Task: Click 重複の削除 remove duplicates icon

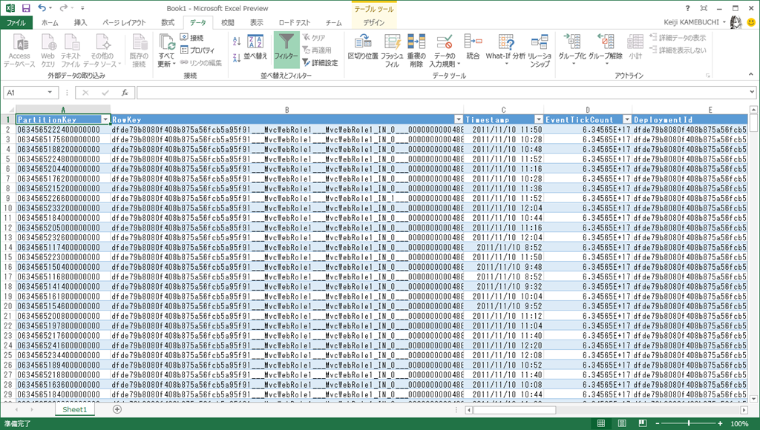Action: click(x=416, y=47)
